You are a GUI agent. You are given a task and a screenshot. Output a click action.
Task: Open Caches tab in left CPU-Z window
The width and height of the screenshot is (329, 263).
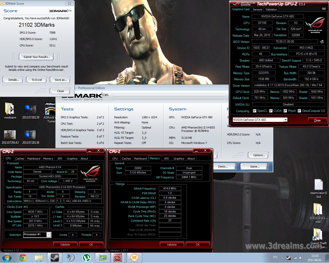tap(20, 159)
